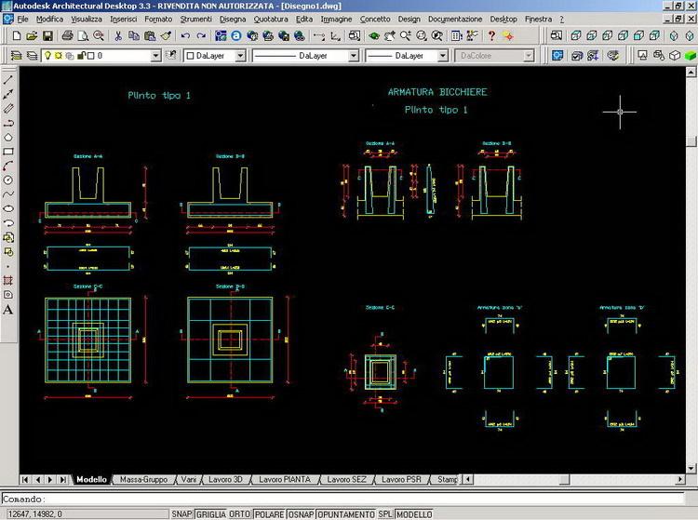The image size is (698, 520).
Task: Activate the Realtime Pan tool
Action: (391, 35)
